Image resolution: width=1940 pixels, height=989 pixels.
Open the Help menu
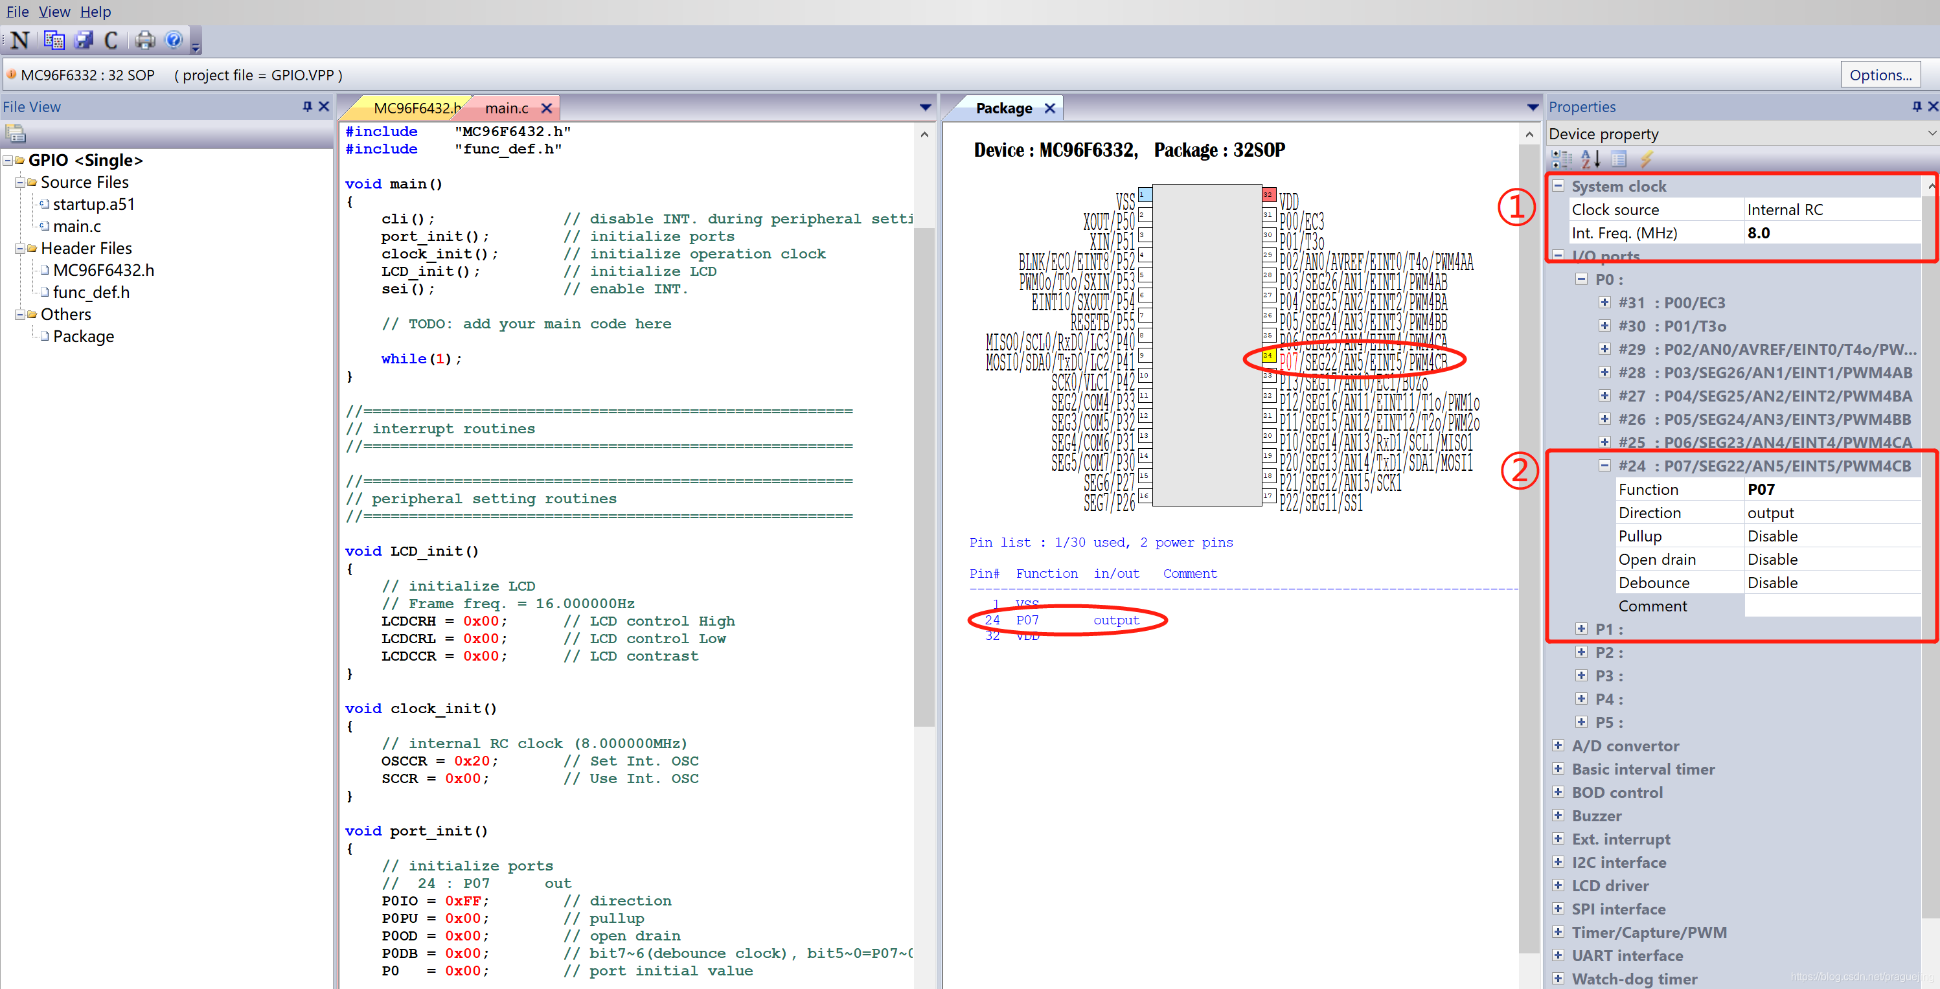click(96, 11)
